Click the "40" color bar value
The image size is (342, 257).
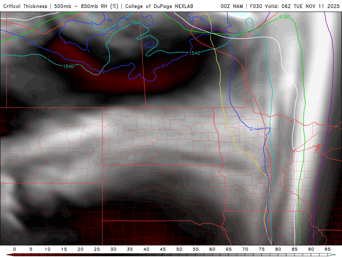pos(146,249)
